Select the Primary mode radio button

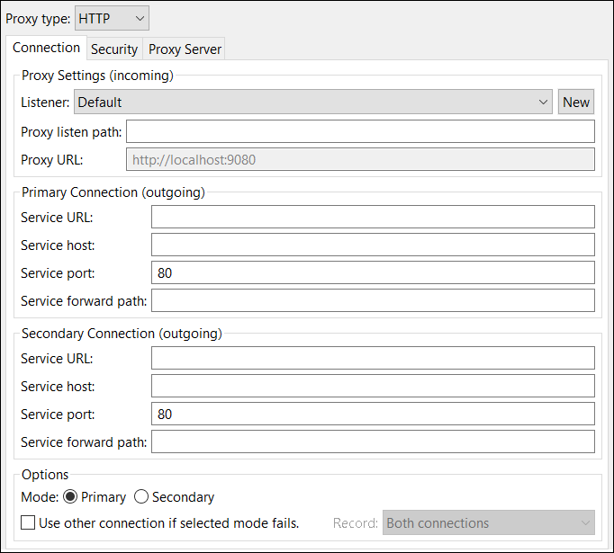click(70, 496)
